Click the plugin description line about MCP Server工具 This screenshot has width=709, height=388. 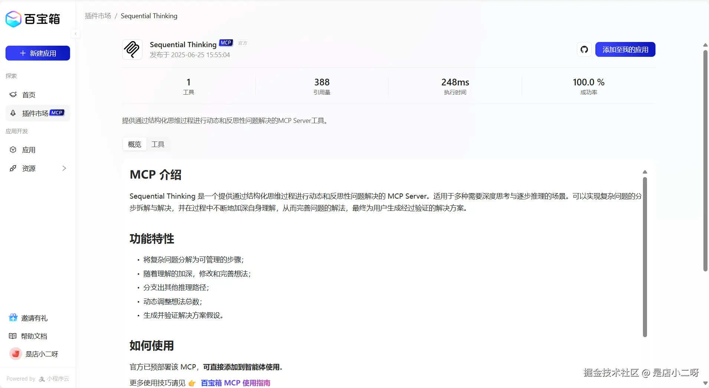(225, 121)
